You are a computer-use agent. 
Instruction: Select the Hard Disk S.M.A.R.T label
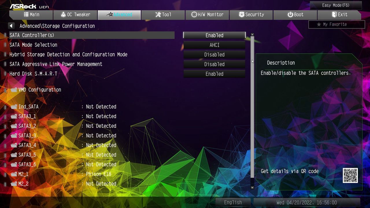[x=33, y=74]
